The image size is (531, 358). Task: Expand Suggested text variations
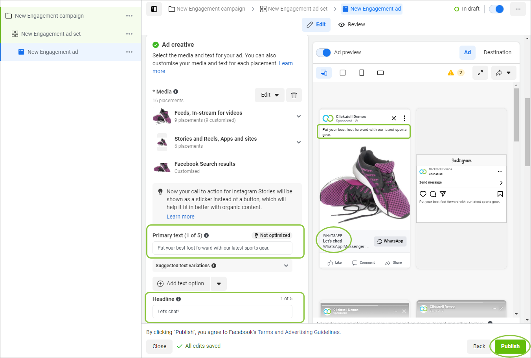[x=286, y=266]
